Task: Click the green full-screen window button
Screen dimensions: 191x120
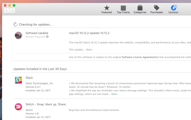Action: [x=14, y=5]
